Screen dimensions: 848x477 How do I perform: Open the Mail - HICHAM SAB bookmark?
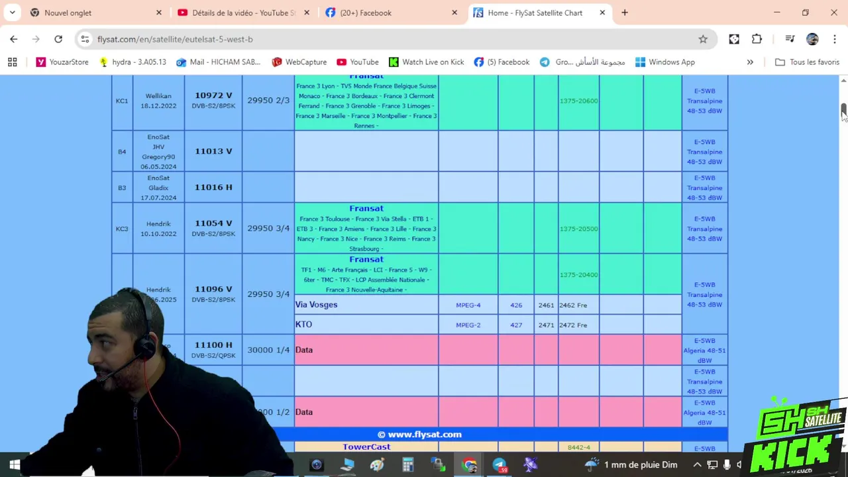[219, 62]
